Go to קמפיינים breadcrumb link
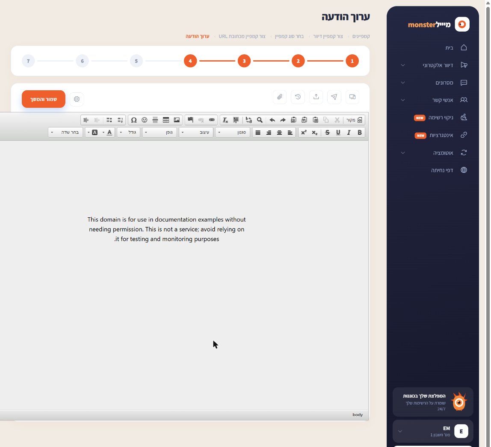 coord(361,36)
